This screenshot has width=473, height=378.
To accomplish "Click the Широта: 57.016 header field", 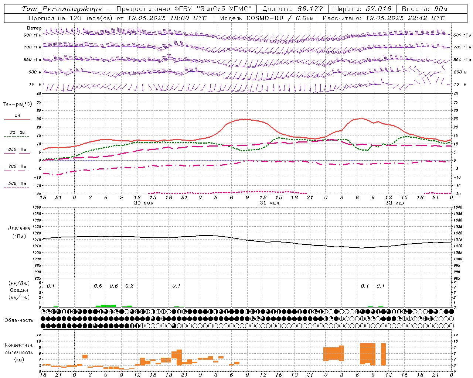I will coord(362,9).
